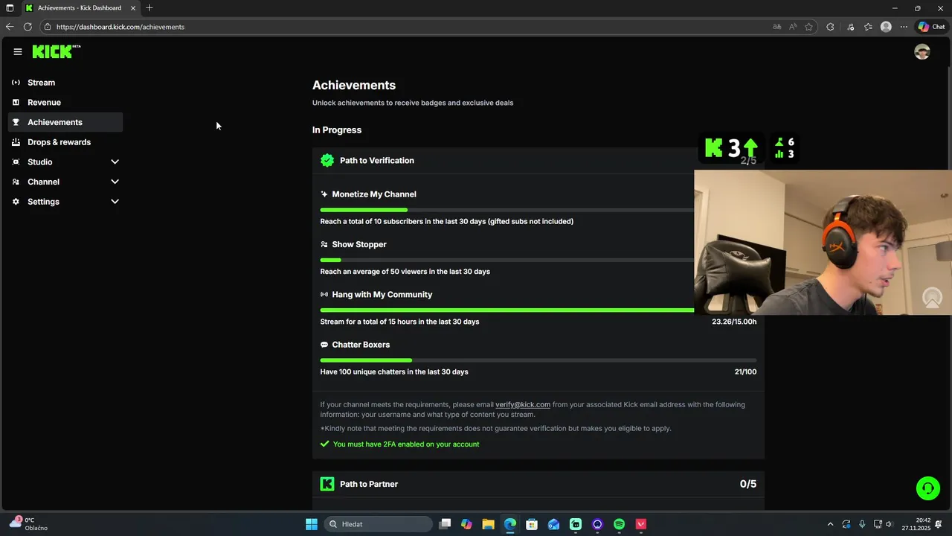Image resolution: width=952 pixels, height=536 pixels.
Task: Open the weather widget showing 0°C Oblačno
Action: click(30, 524)
